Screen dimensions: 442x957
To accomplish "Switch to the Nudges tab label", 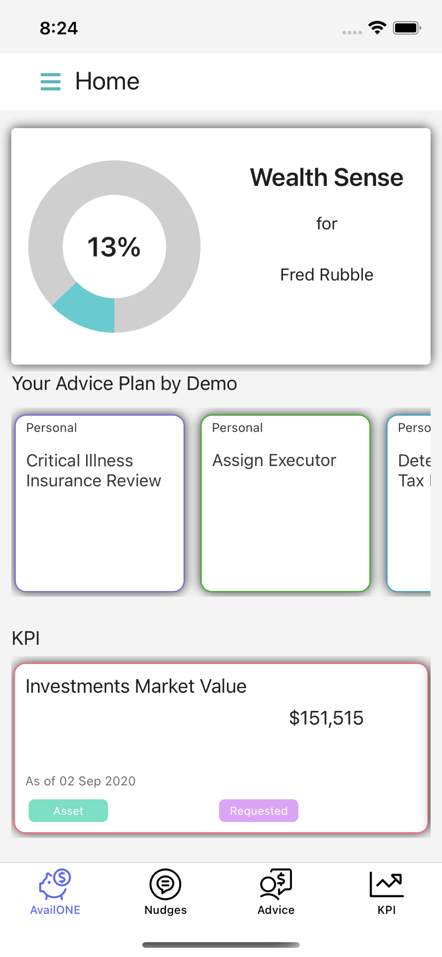I will pyautogui.click(x=165, y=910).
